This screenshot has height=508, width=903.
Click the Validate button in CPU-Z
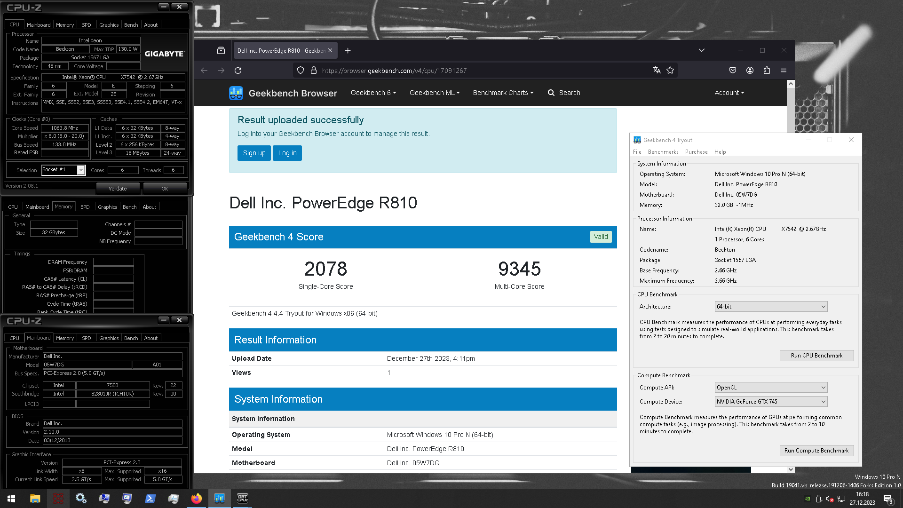tap(118, 189)
